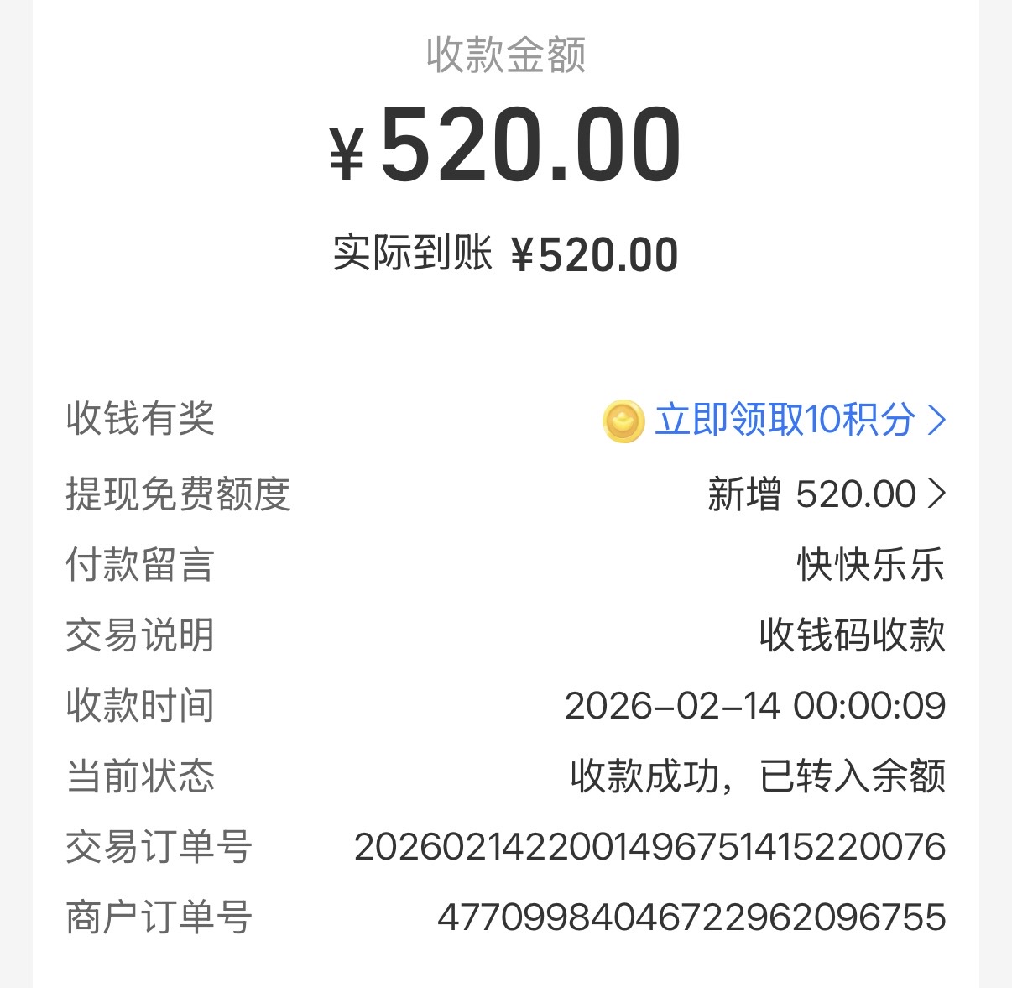The width and height of the screenshot is (1012, 988).
Task: Tap the 商户订单号 number starting with 4770
Action: click(x=691, y=917)
